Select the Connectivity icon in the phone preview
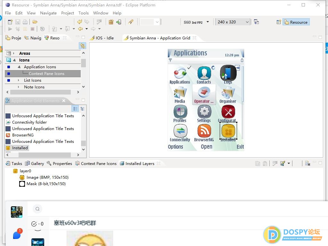 (180, 131)
